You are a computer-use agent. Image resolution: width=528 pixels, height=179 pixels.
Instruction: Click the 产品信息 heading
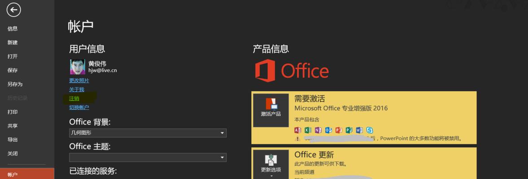tap(271, 49)
